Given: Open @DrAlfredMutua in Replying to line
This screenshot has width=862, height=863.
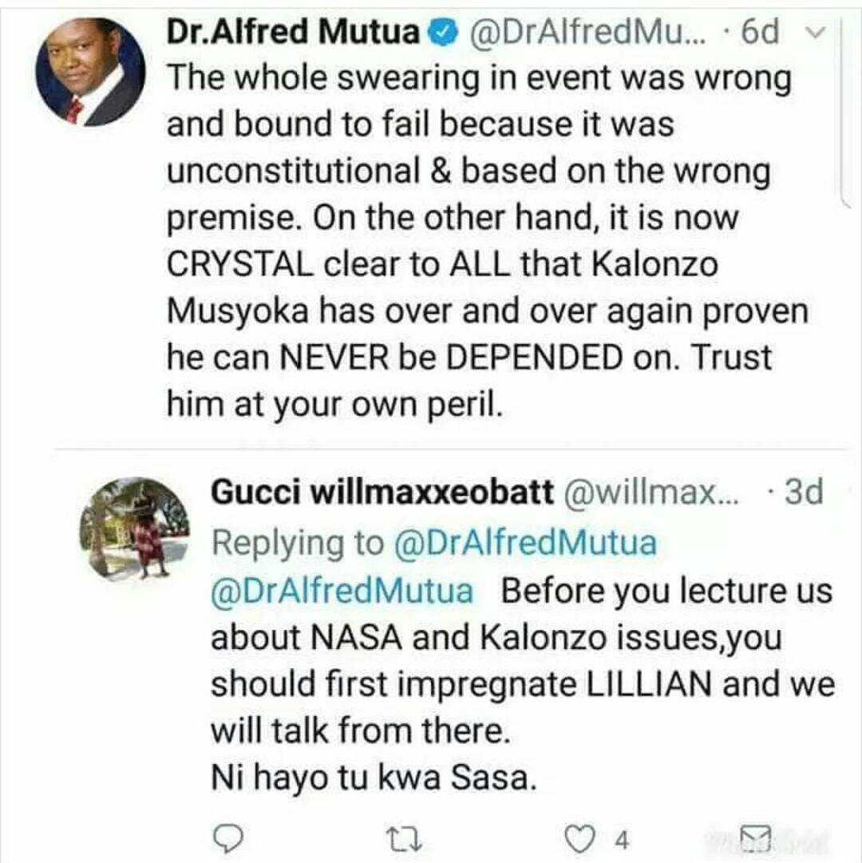Looking at the screenshot, I should click(525, 542).
